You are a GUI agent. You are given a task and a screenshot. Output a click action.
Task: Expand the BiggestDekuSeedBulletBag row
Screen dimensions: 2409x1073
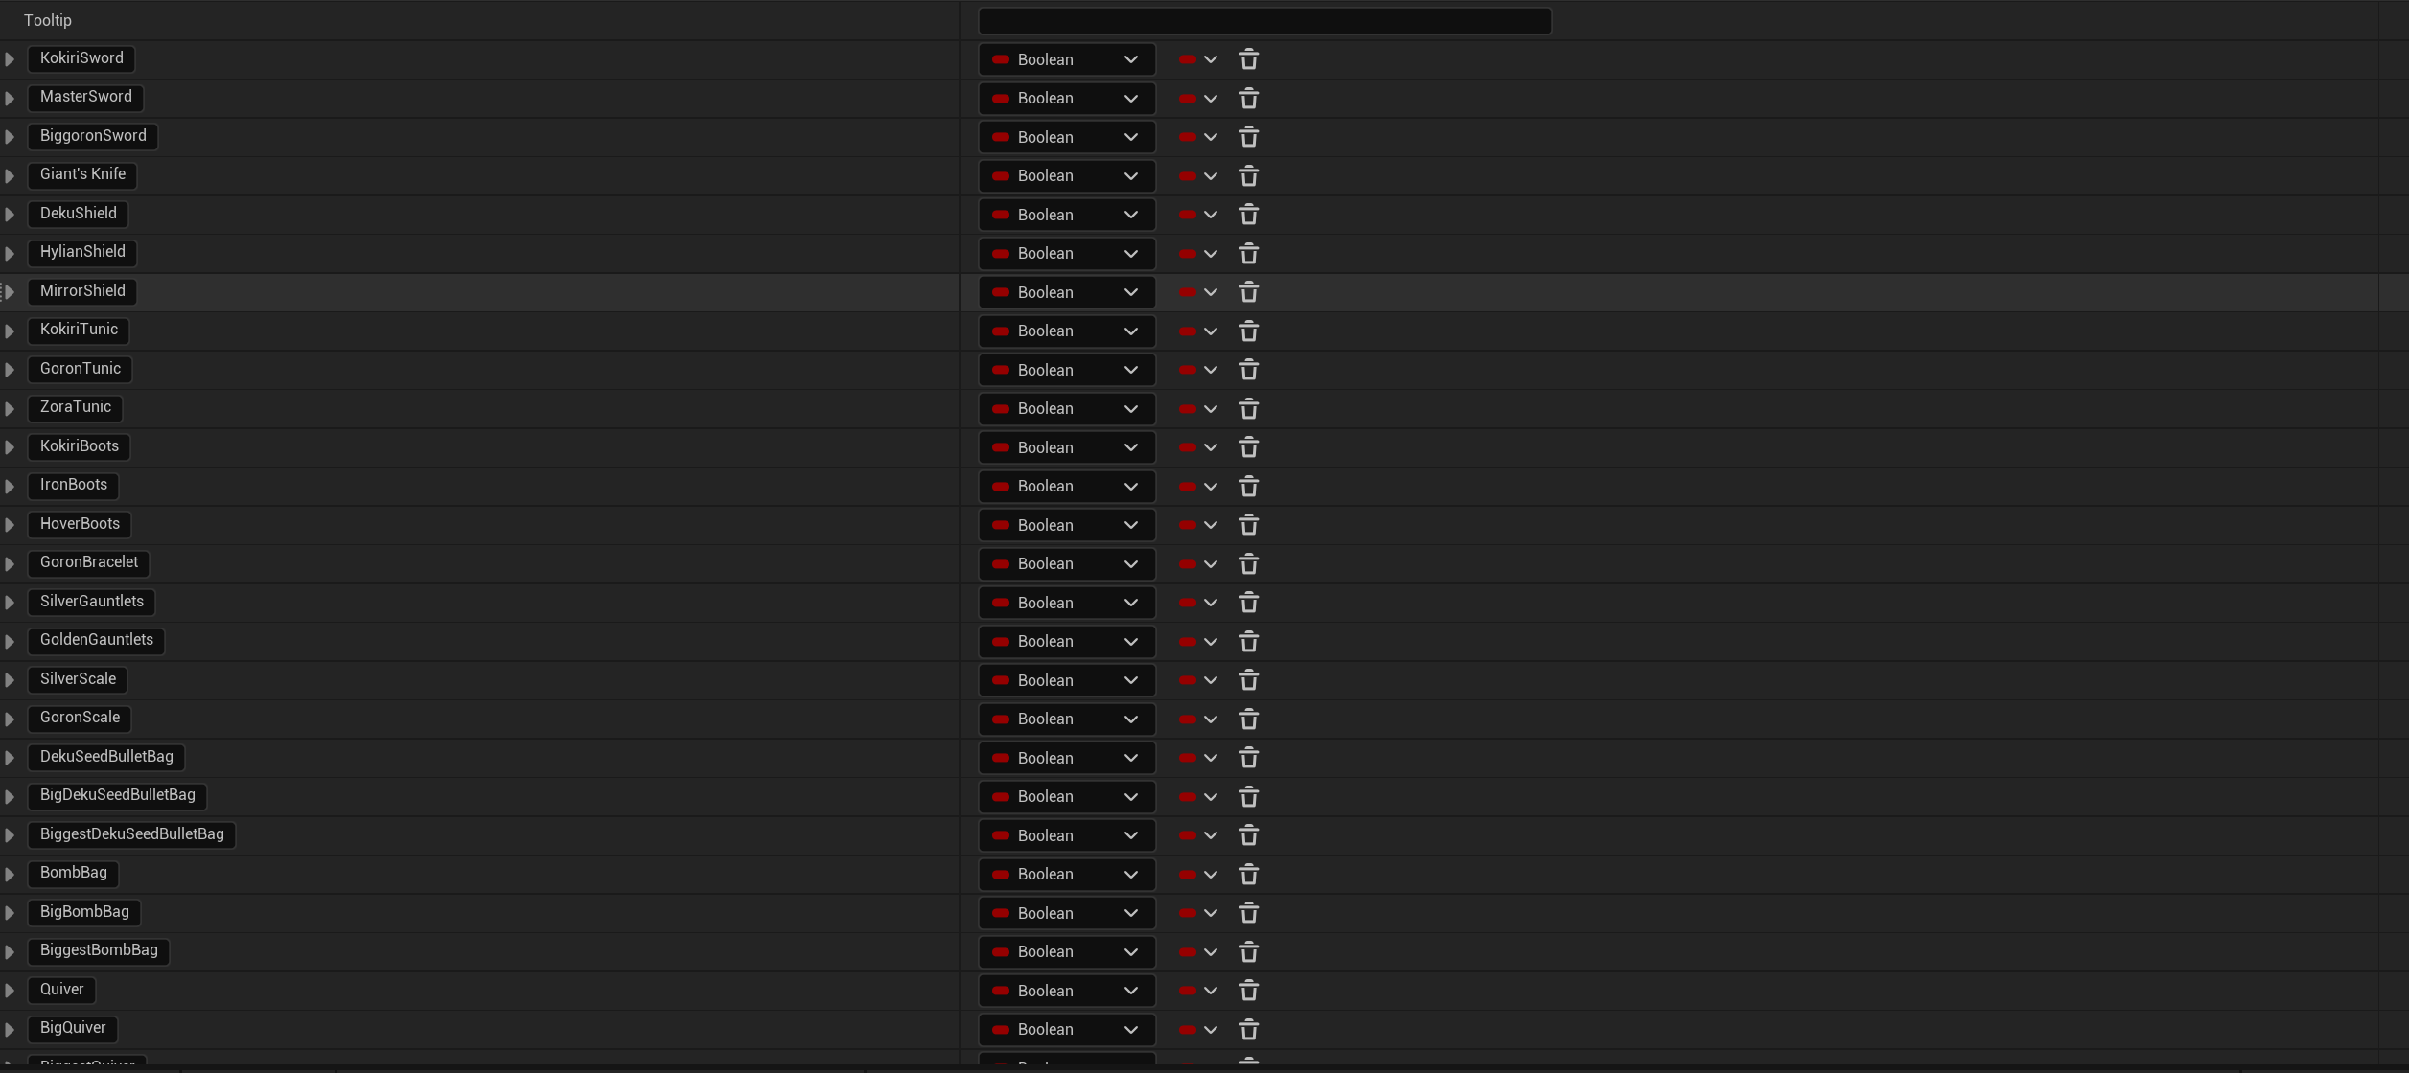point(10,835)
